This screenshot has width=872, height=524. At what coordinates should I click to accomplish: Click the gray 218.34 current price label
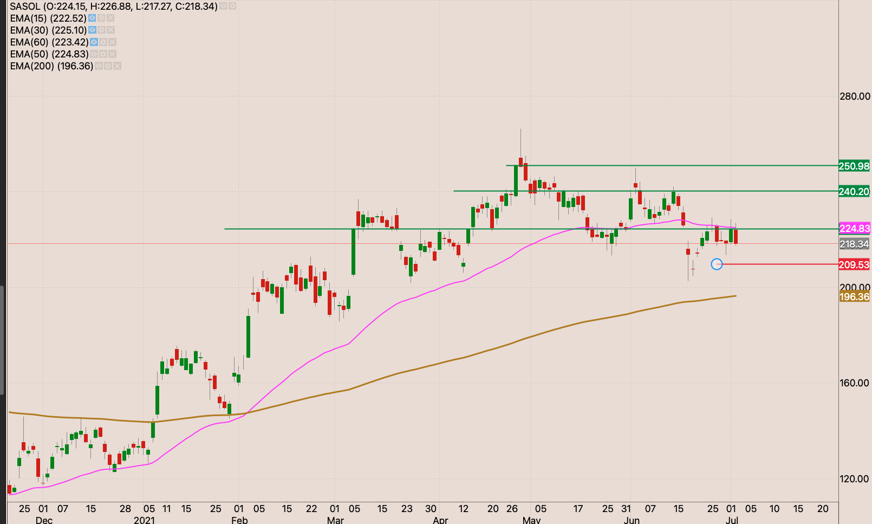tap(854, 244)
